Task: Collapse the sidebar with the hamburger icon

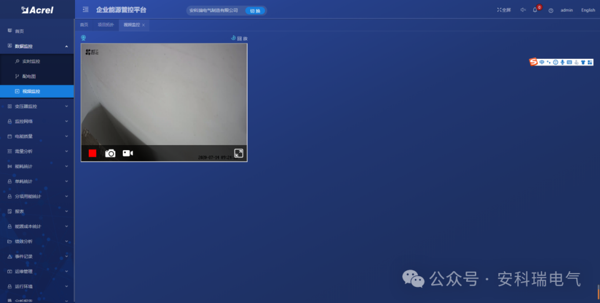Action: (x=86, y=9)
